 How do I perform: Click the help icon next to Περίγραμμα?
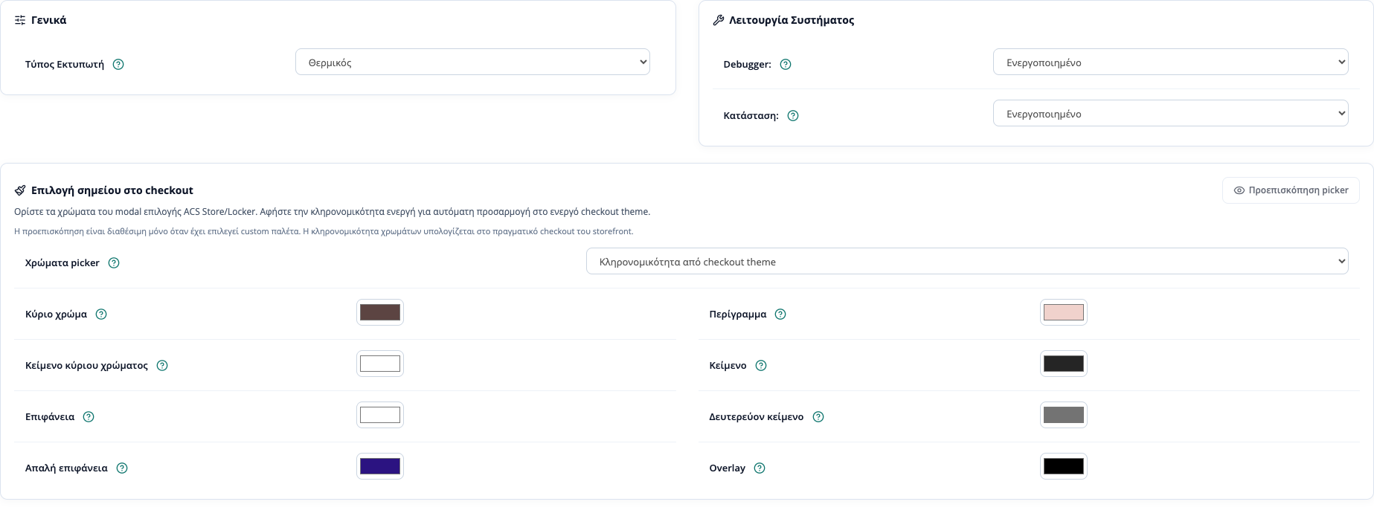click(780, 315)
